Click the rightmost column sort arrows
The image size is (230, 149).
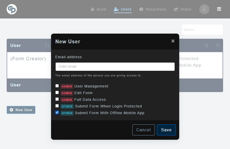pos(218,45)
